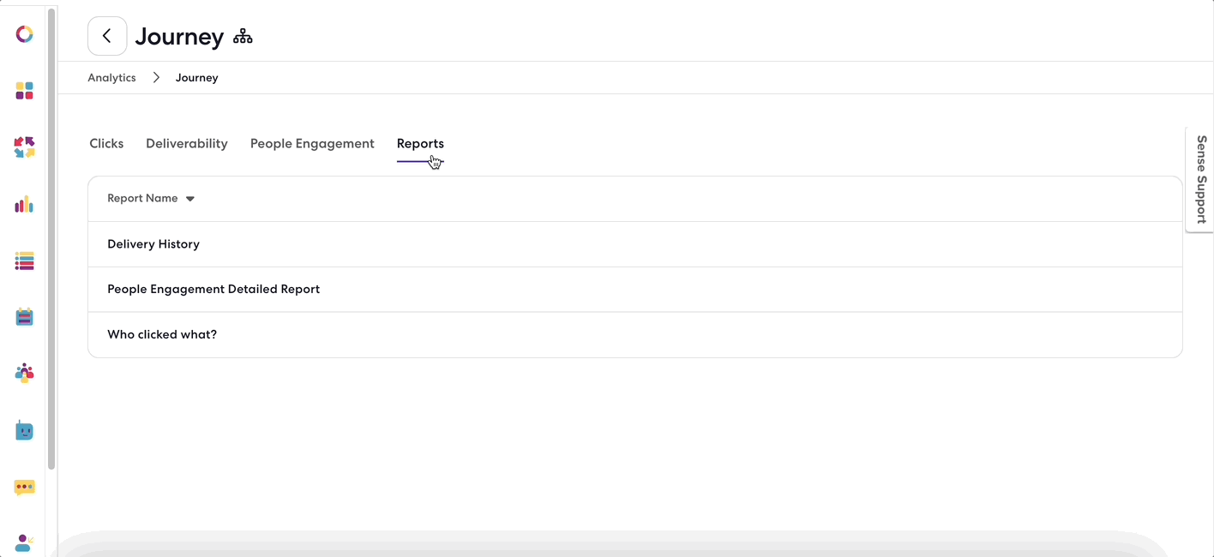
Task: Open the Who clicked what? report
Action: point(635,335)
